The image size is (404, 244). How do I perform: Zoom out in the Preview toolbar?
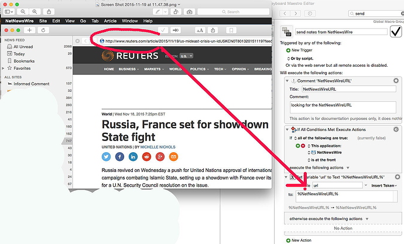[23, 12]
